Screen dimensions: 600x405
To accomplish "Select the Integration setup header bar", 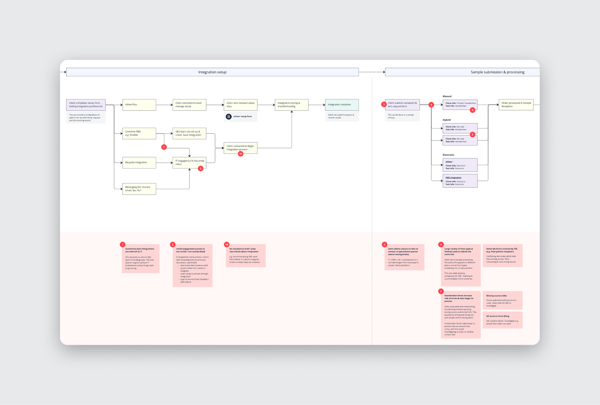I will pos(212,72).
